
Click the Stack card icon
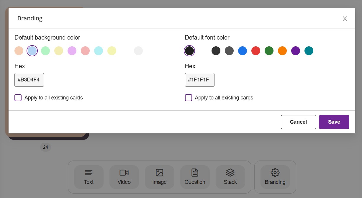click(x=230, y=177)
